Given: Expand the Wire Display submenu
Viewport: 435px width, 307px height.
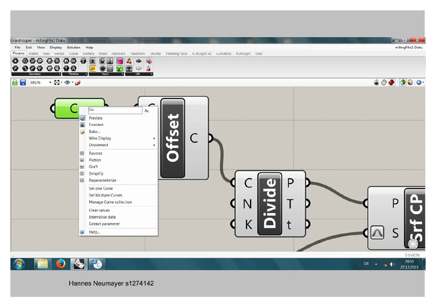Looking at the screenshot, I should [118, 138].
